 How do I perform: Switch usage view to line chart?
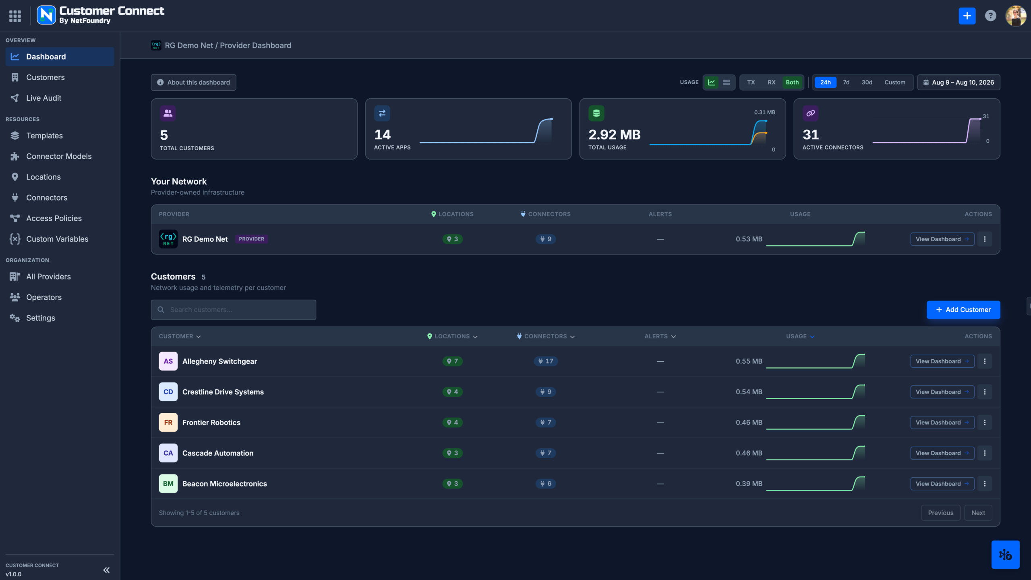pyautogui.click(x=712, y=83)
